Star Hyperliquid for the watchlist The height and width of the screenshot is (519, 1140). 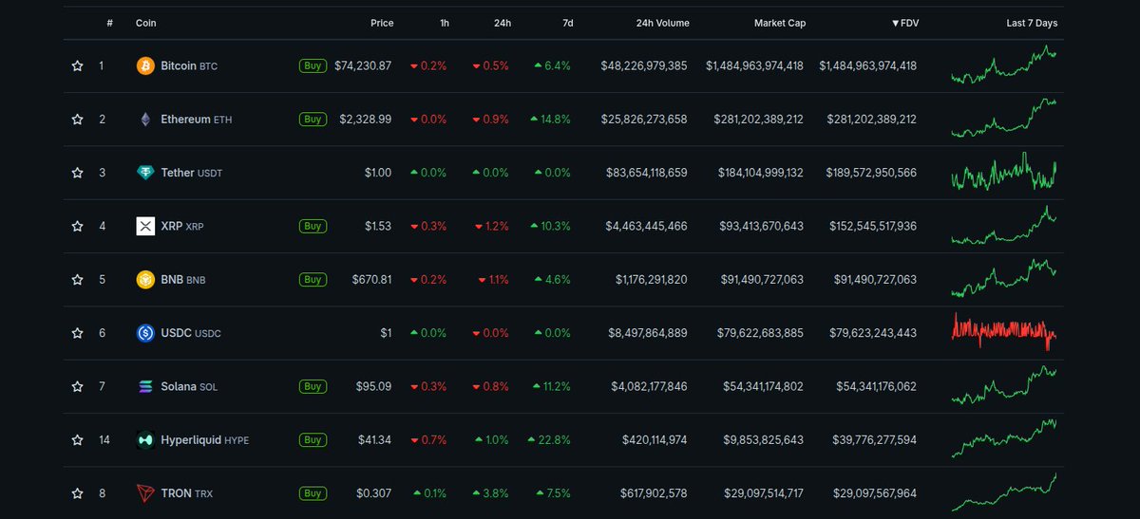(78, 440)
